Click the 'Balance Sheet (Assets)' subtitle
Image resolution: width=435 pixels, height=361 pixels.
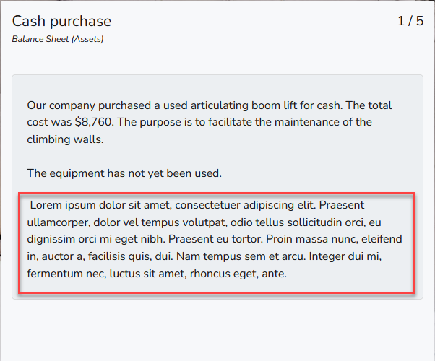tap(57, 39)
